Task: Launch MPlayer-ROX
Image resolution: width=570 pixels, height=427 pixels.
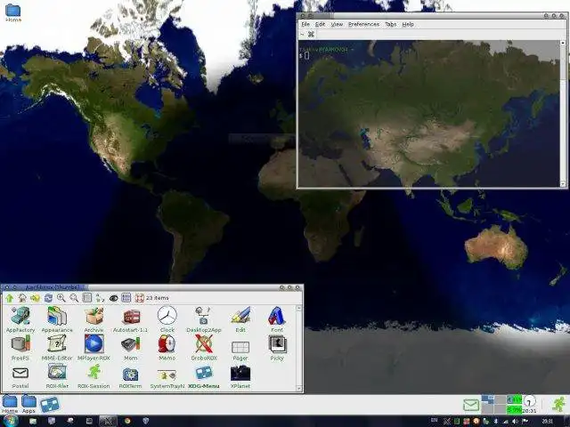Action: 94,348
